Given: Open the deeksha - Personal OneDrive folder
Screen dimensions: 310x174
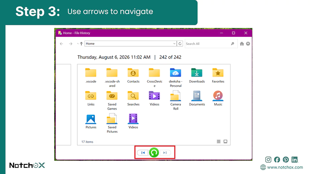Looking at the screenshot, I should tap(176, 78).
